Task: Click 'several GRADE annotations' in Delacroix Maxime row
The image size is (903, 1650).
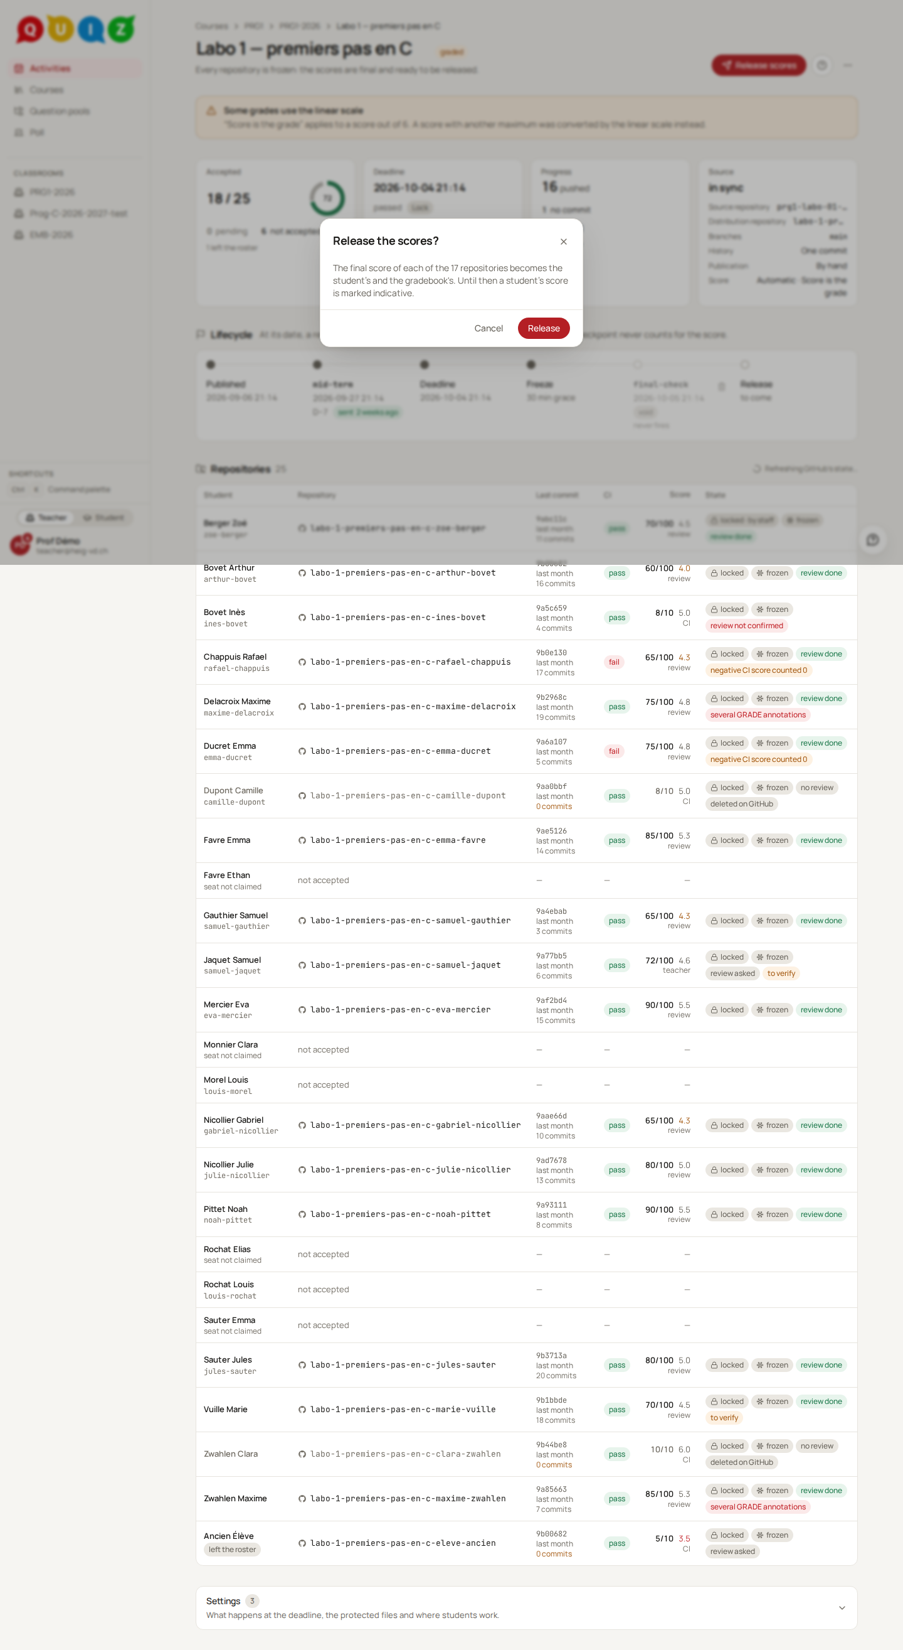Action: tap(758, 715)
